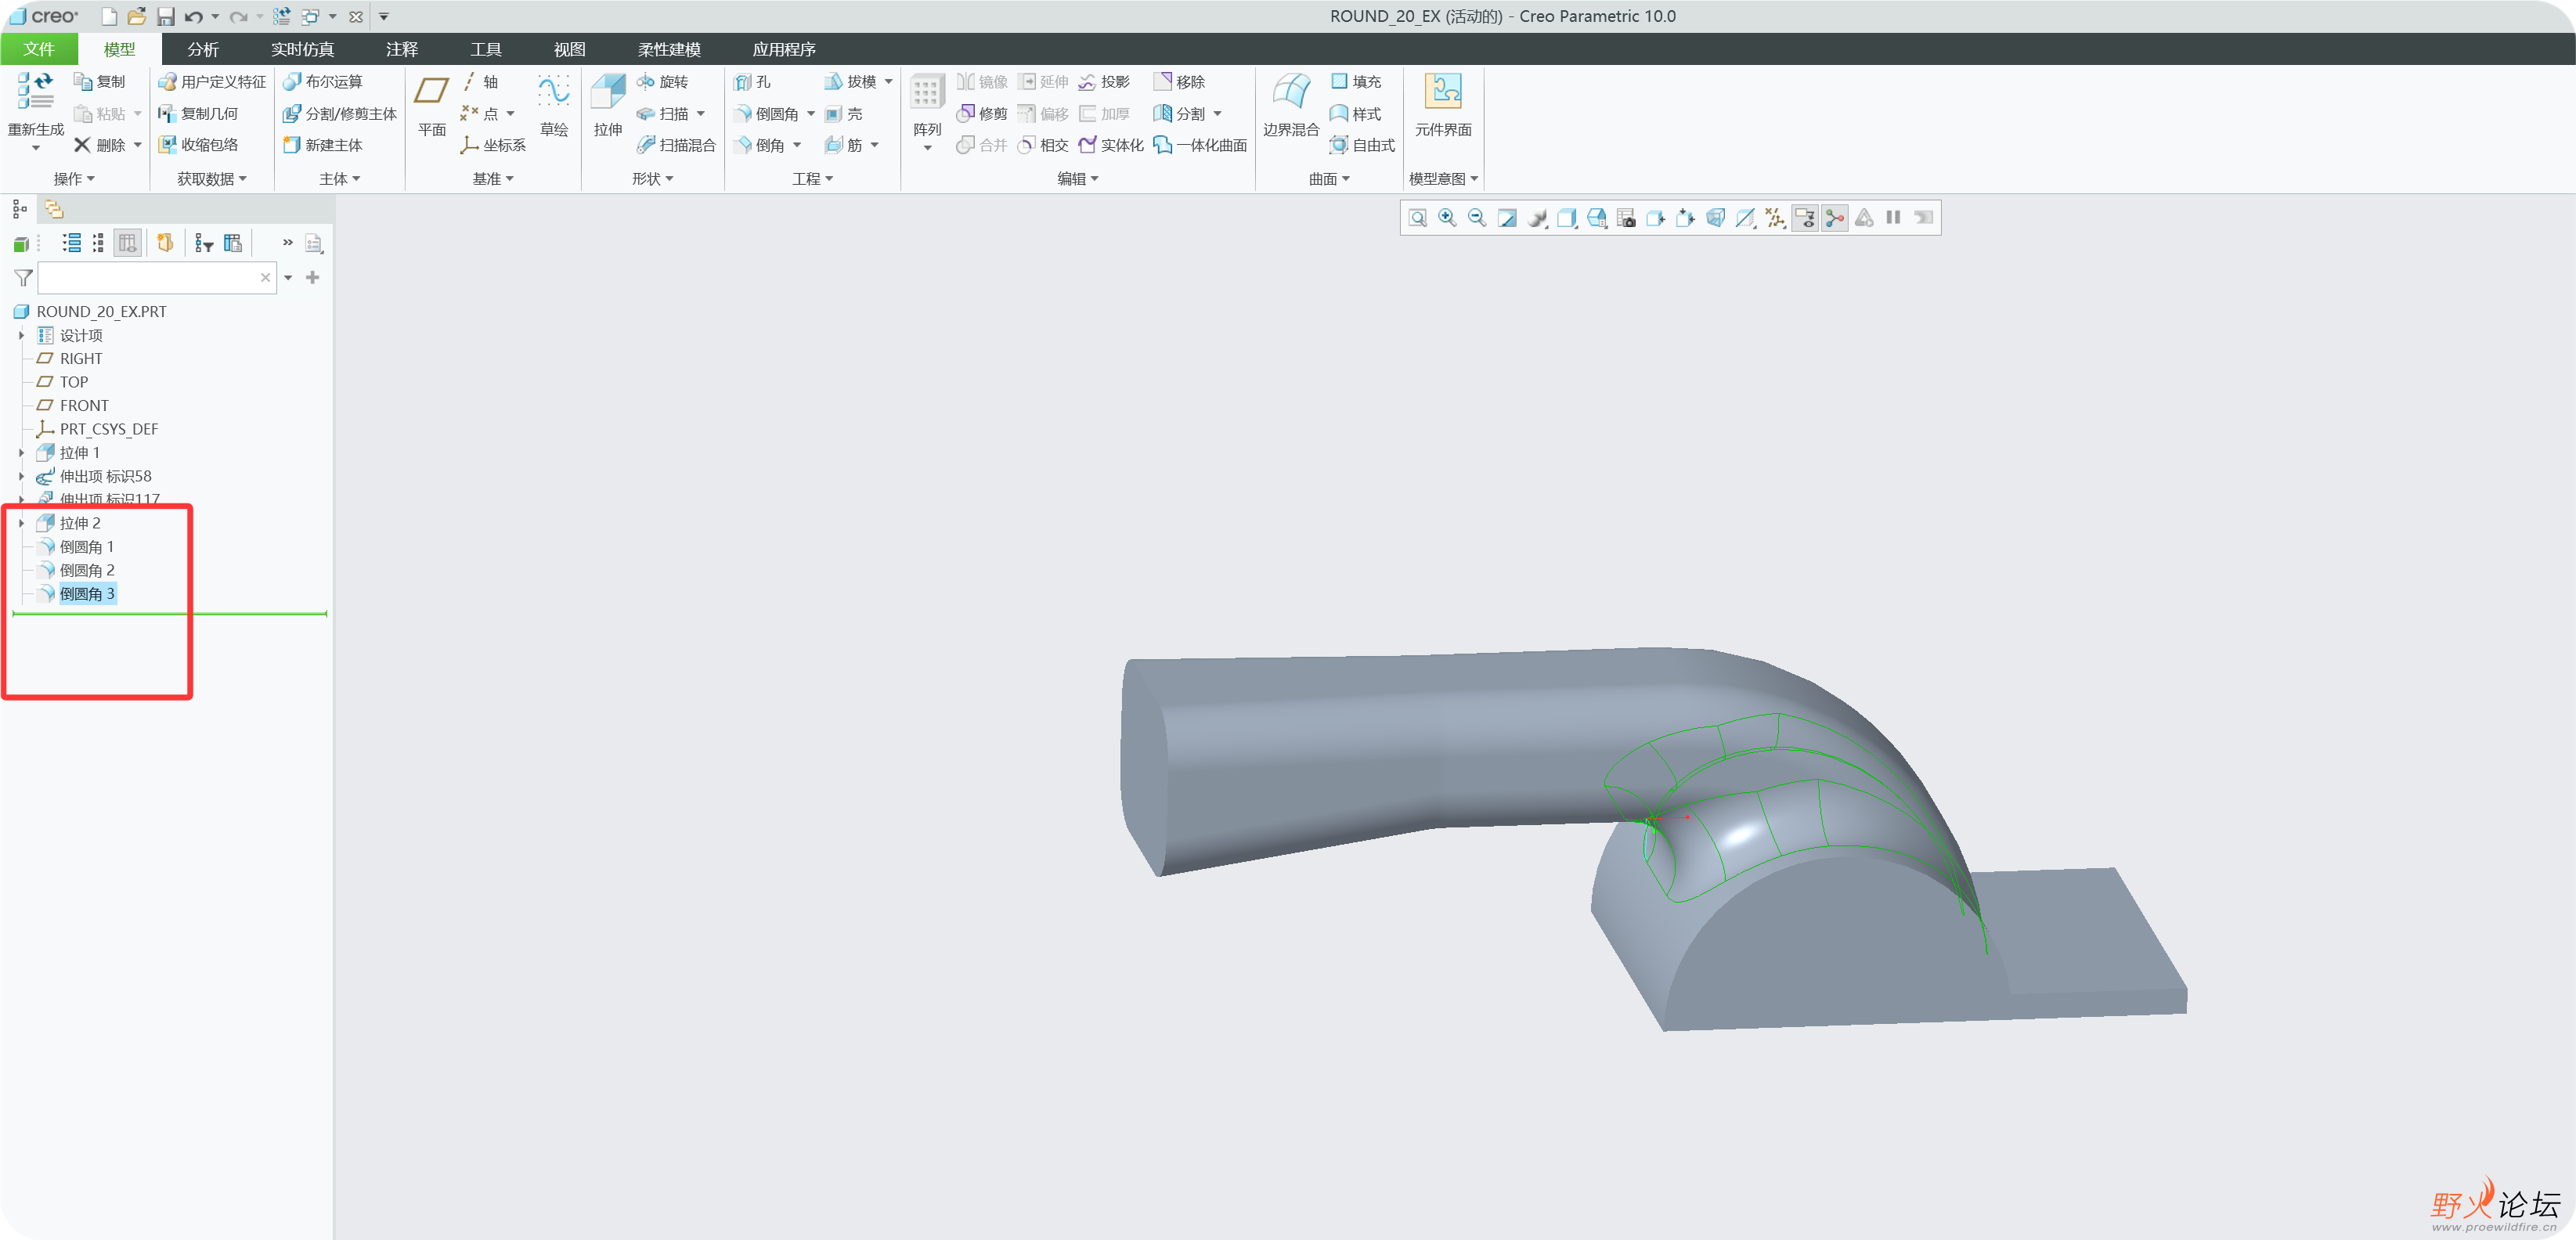This screenshot has height=1240, width=2576.
Task: Click the Extrude (拉伸) tool
Action: tap(607, 105)
